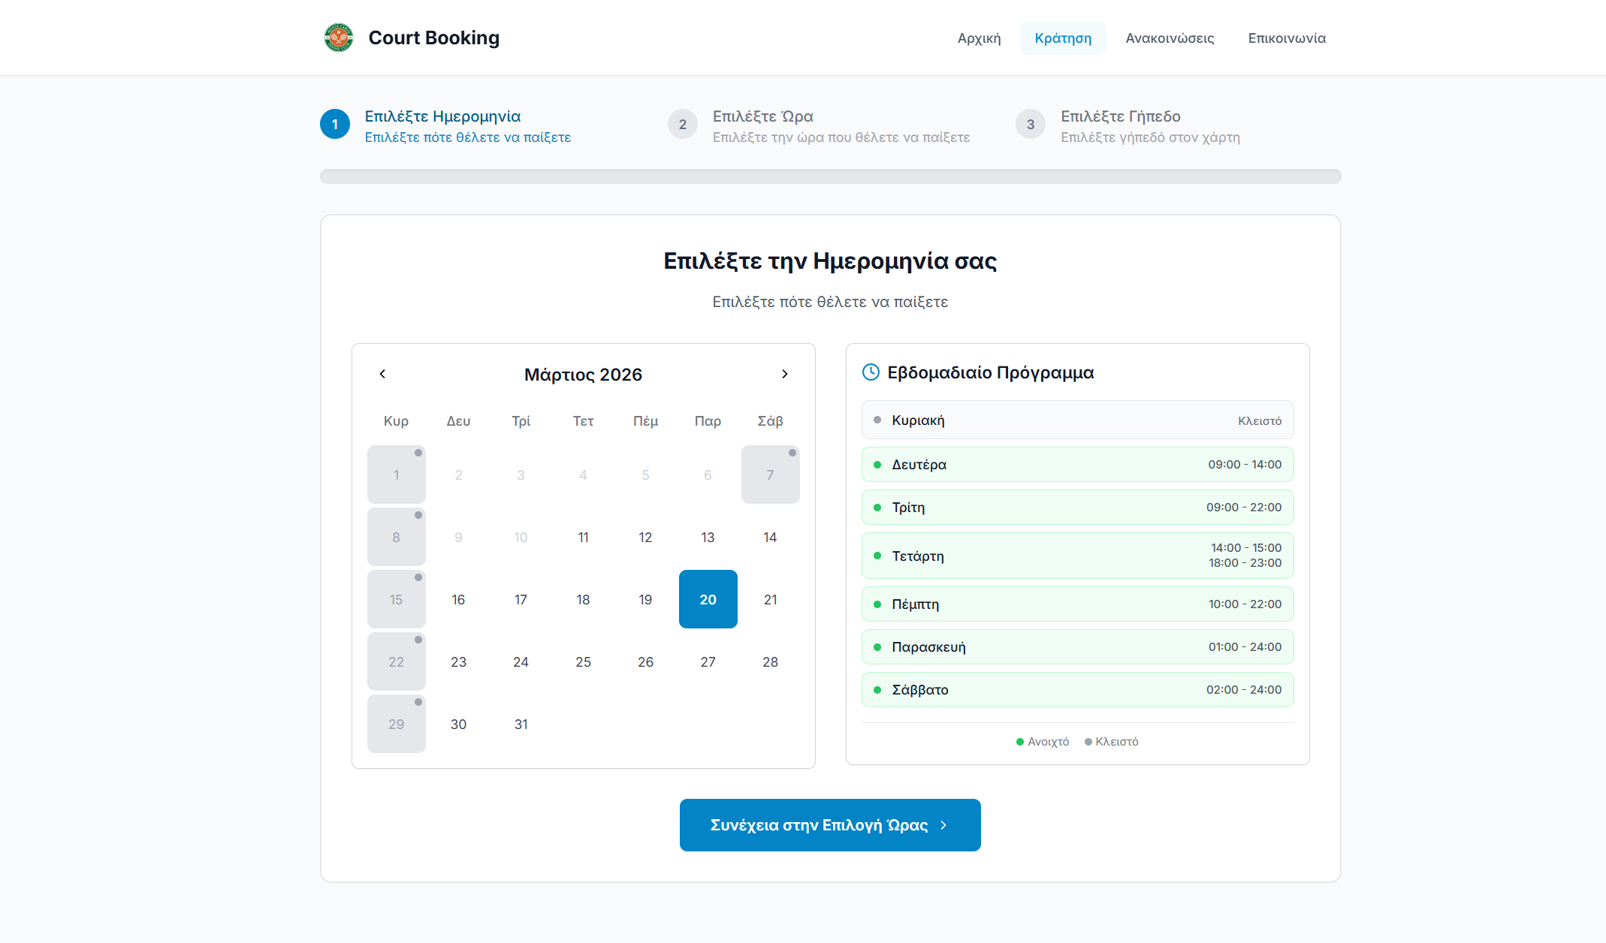1606x943 pixels.
Task: Click closed Saturday March 7 cell
Action: [x=770, y=475]
